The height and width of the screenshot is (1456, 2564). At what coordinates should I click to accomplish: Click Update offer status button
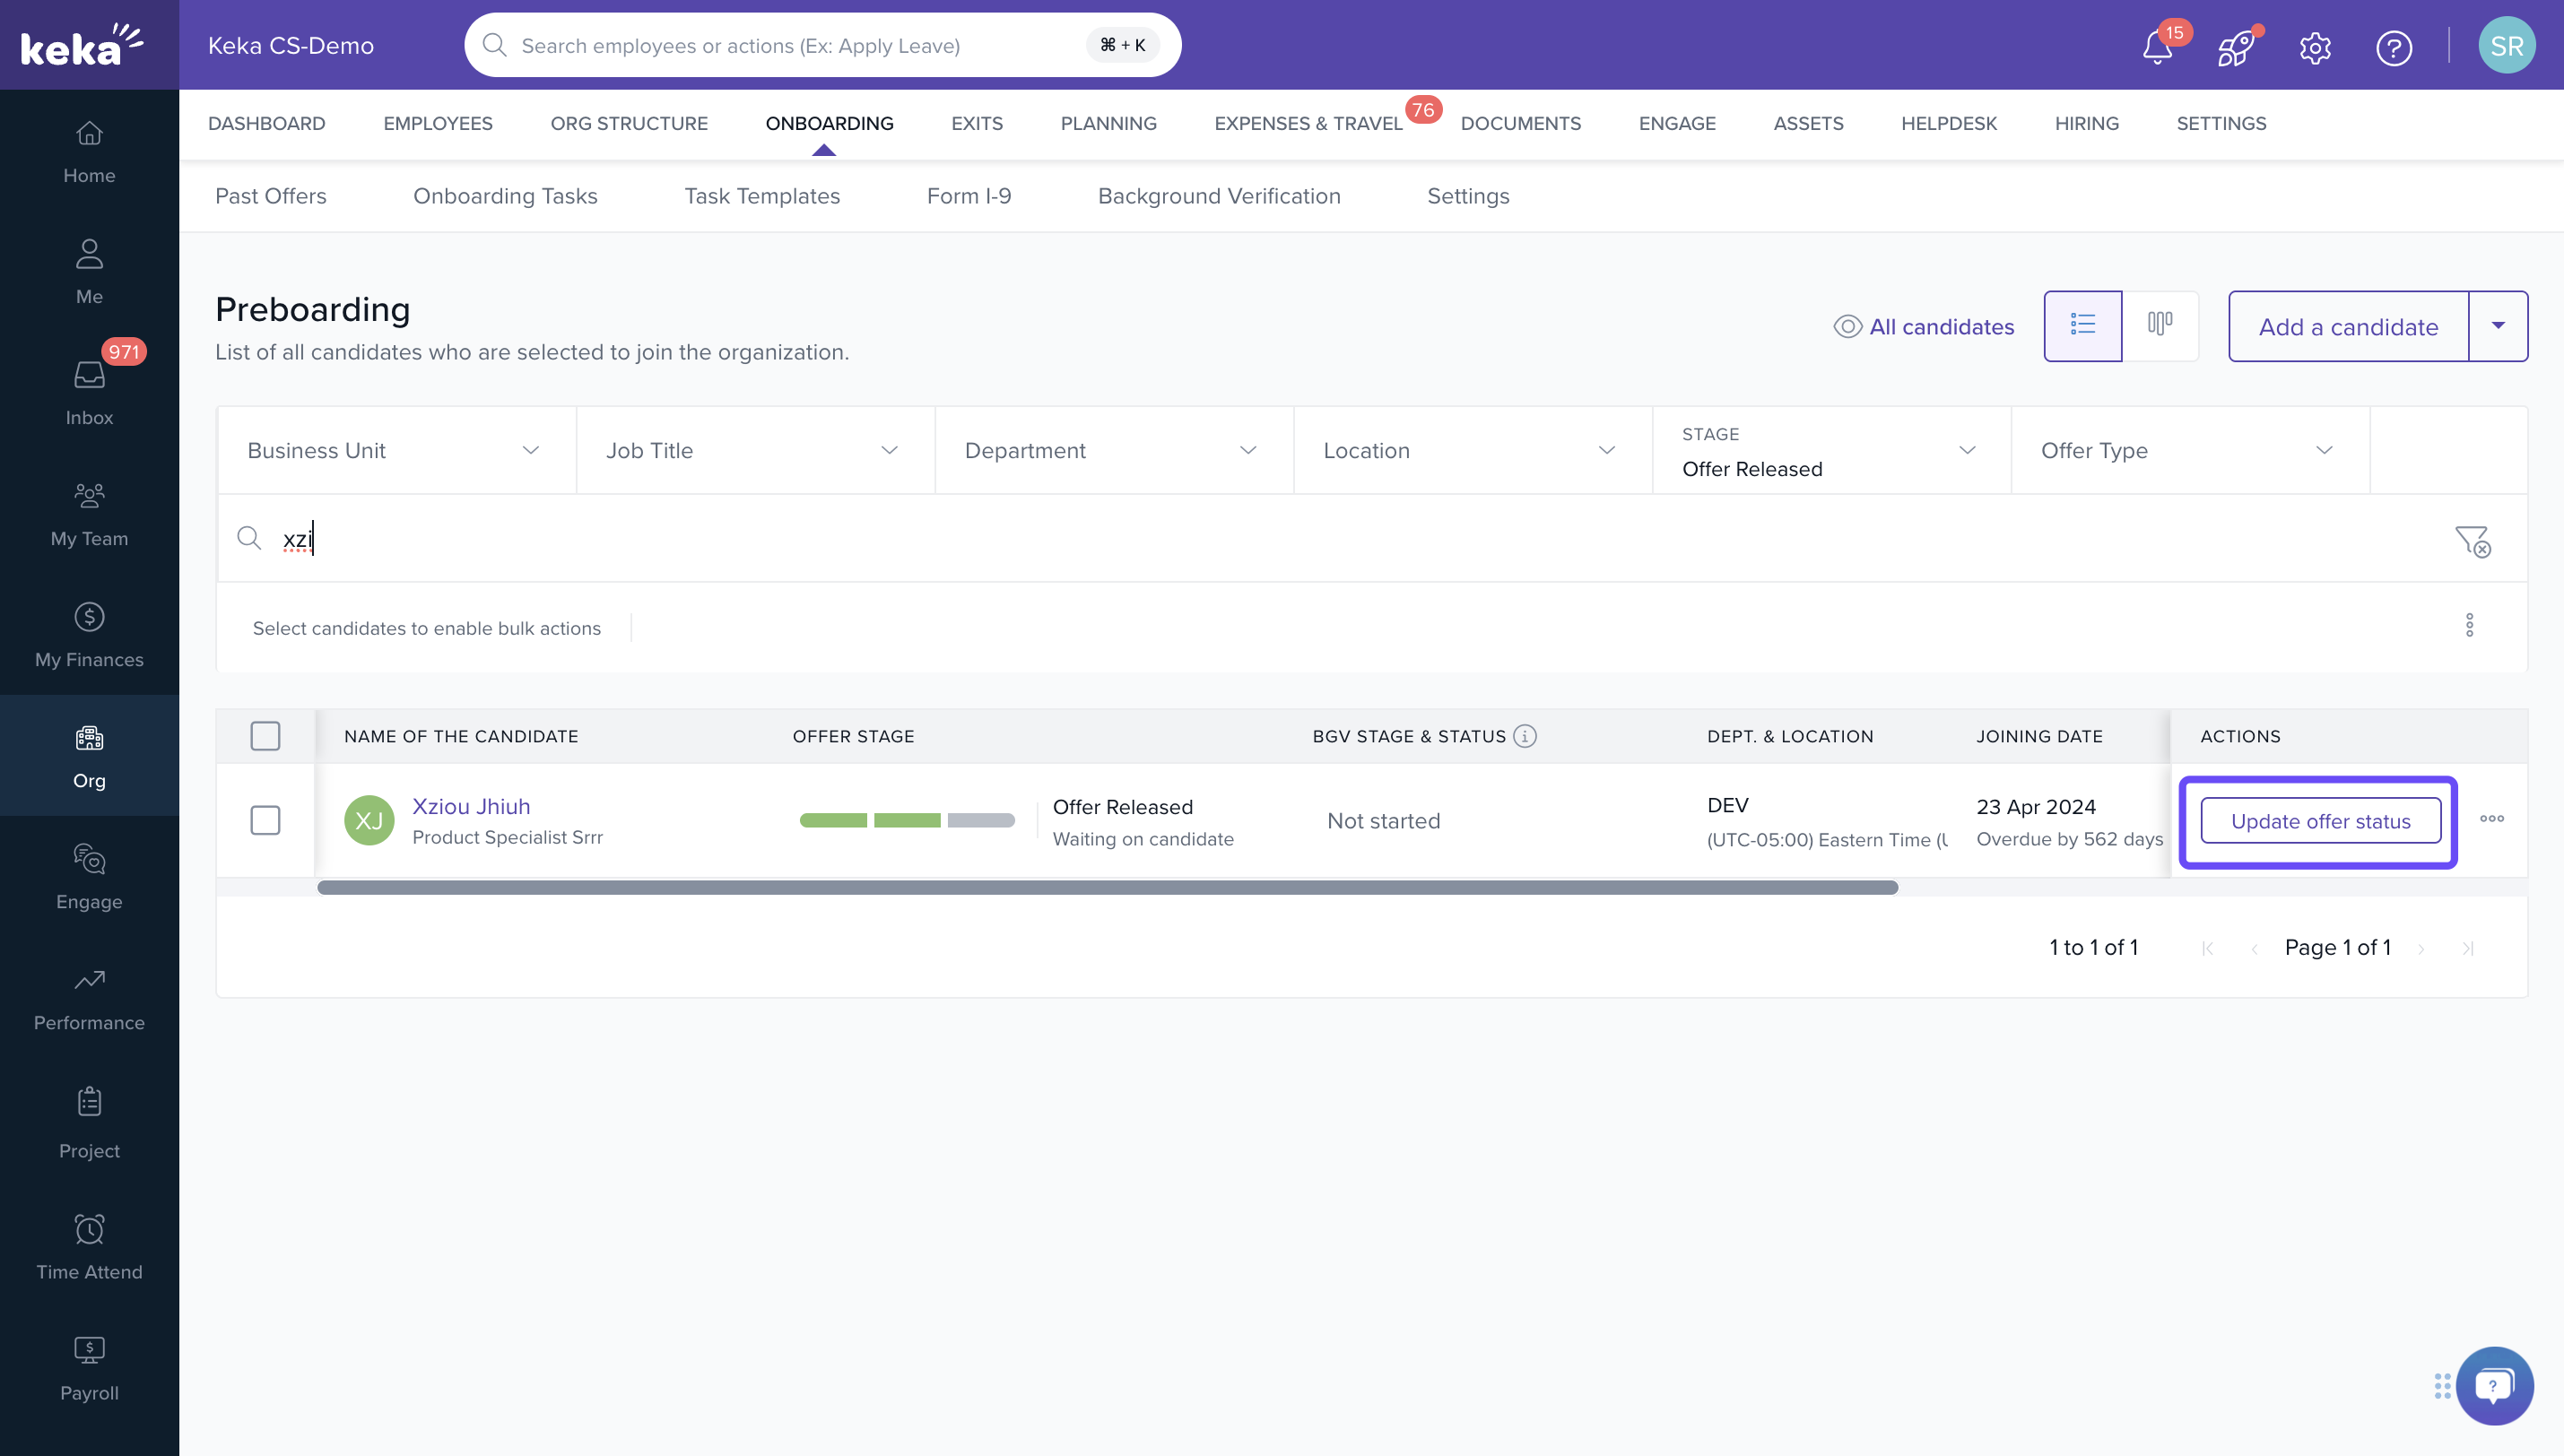click(x=2320, y=820)
